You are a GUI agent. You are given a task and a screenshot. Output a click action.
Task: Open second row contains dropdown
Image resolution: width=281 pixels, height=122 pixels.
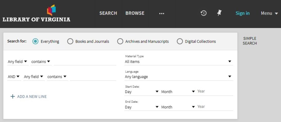(x=57, y=77)
